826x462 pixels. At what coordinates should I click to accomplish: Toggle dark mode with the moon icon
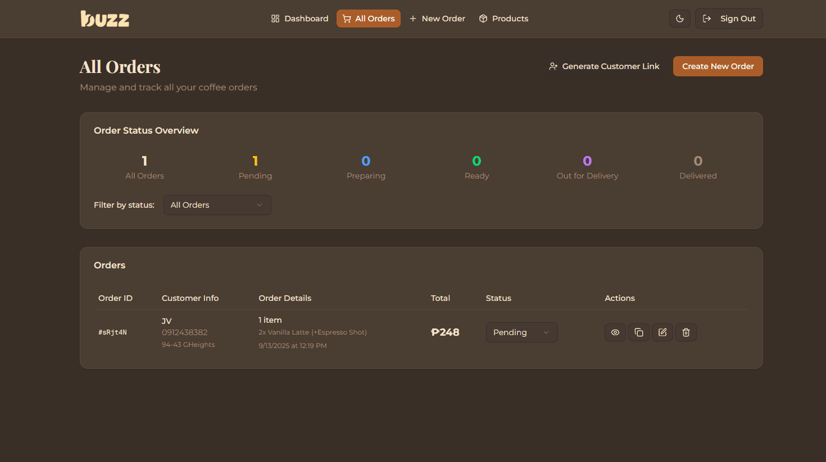pyautogui.click(x=679, y=18)
